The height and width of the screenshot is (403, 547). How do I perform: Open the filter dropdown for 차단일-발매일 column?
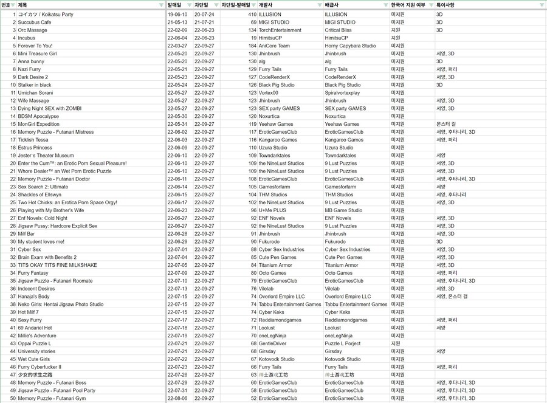[x=253, y=5]
